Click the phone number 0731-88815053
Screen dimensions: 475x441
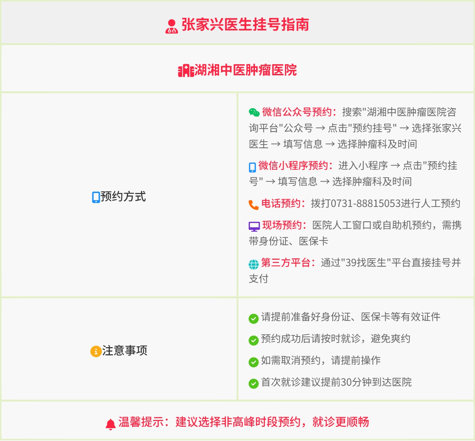[366, 203]
